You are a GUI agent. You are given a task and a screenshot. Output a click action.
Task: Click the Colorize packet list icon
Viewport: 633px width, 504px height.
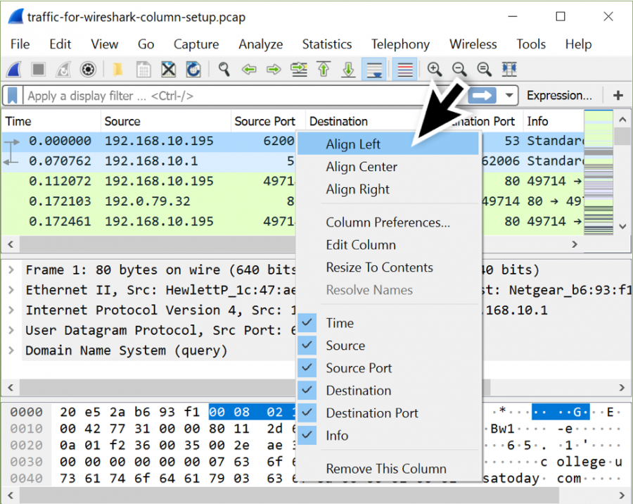(404, 70)
